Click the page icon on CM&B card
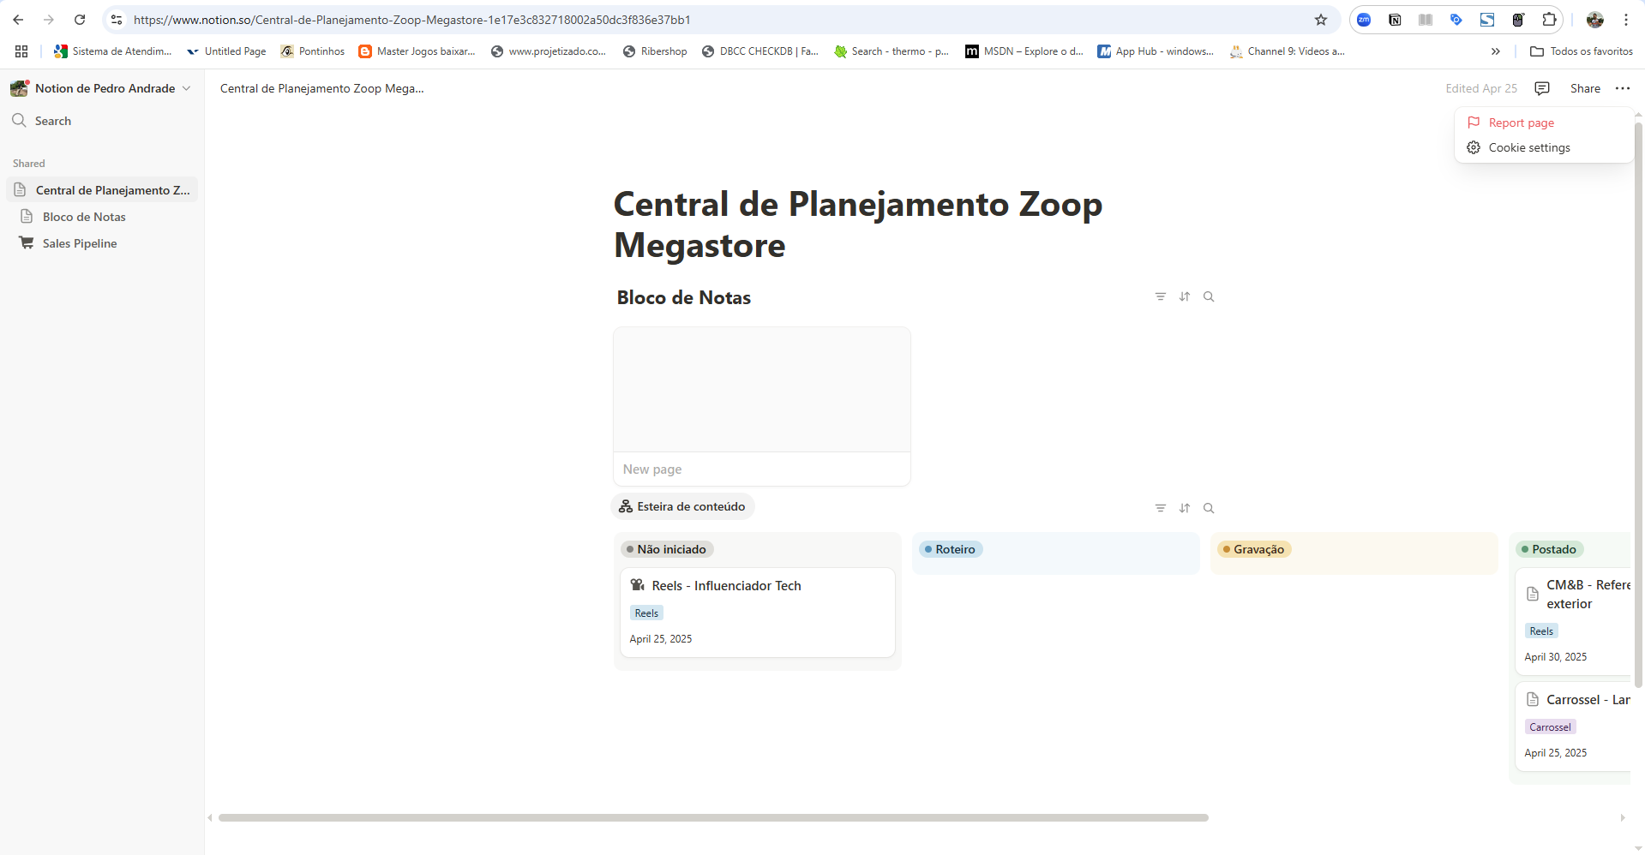This screenshot has width=1645, height=855. click(1533, 594)
